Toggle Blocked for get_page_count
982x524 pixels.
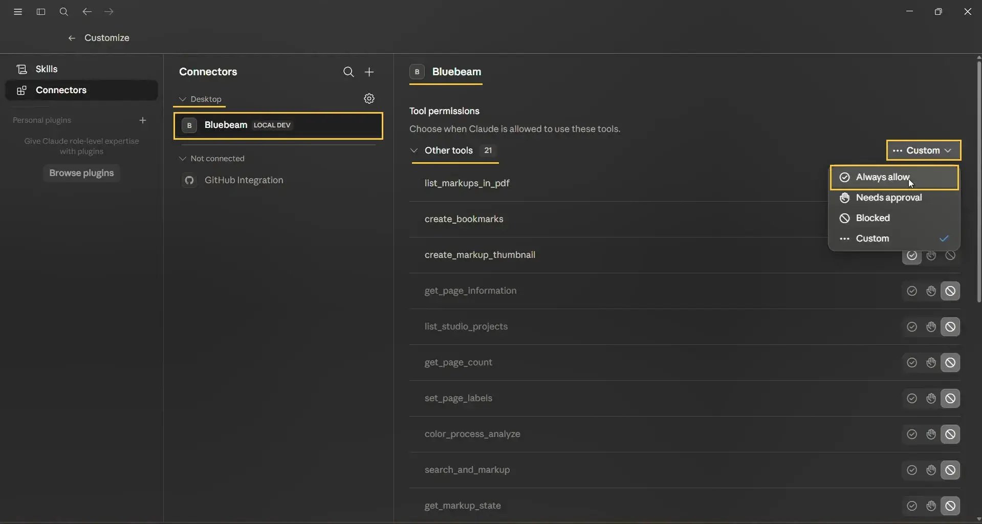click(x=950, y=363)
